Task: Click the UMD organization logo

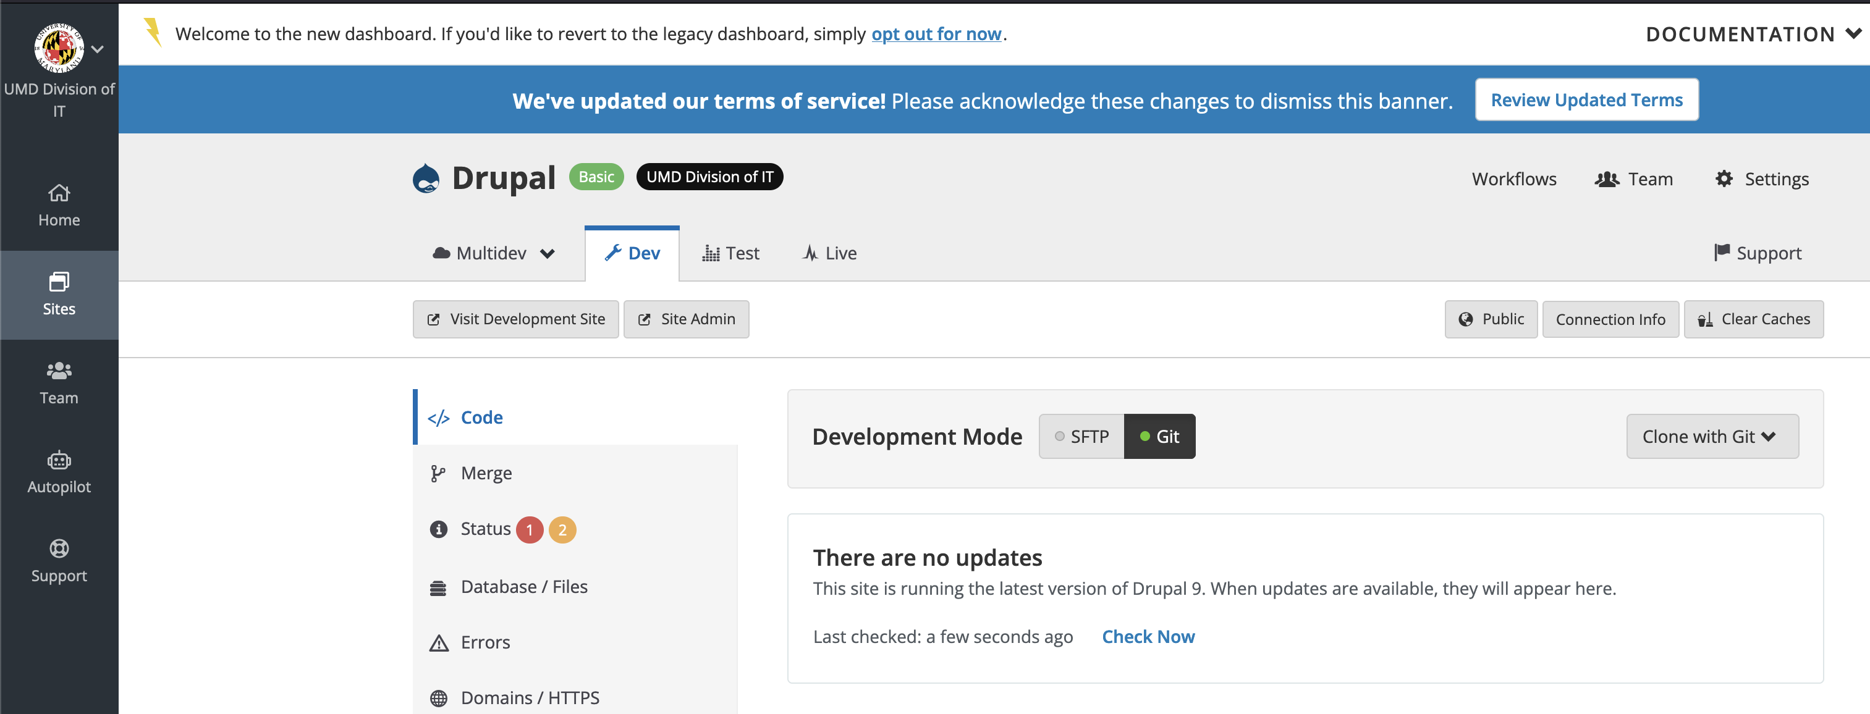Action: point(59,48)
